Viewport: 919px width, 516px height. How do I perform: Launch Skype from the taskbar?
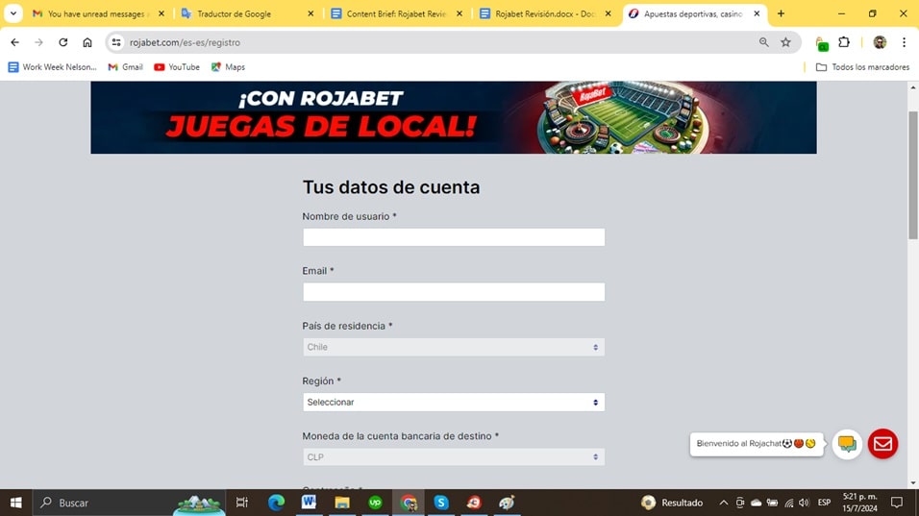440,503
